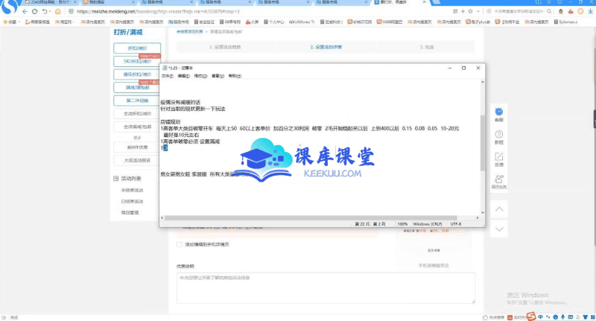Open the 同行交流 peer exchange icon
596x321 pixels.
tap(499, 182)
